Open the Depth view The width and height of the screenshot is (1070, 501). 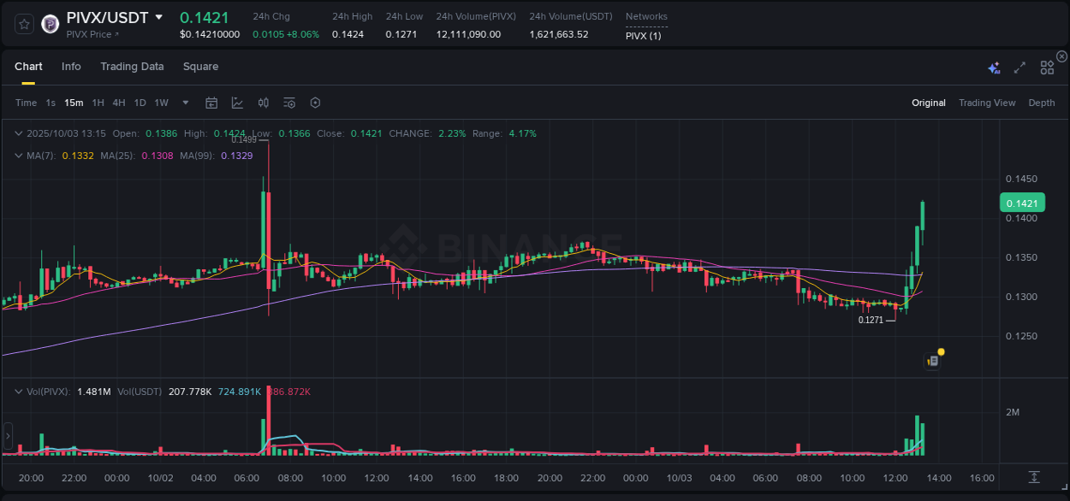click(1041, 103)
